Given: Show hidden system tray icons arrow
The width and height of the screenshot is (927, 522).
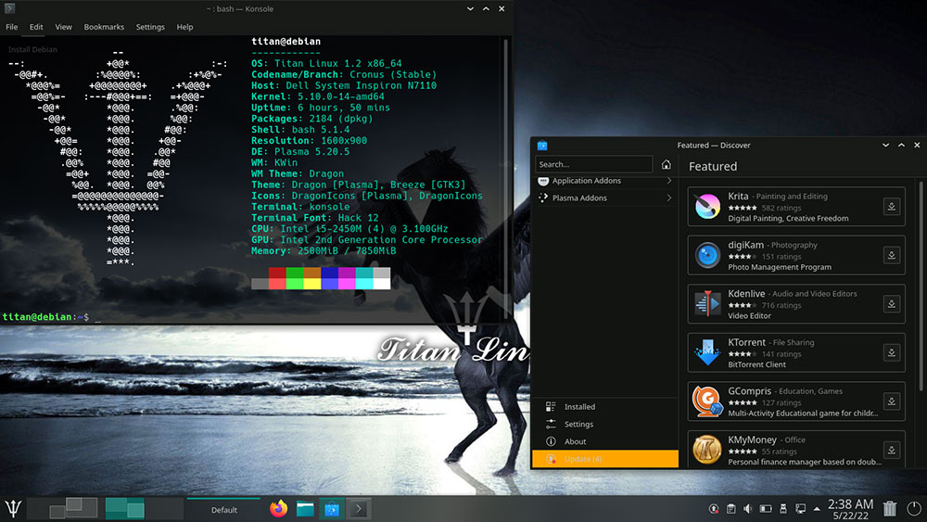Looking at the screenshot, I should (817, 508).
